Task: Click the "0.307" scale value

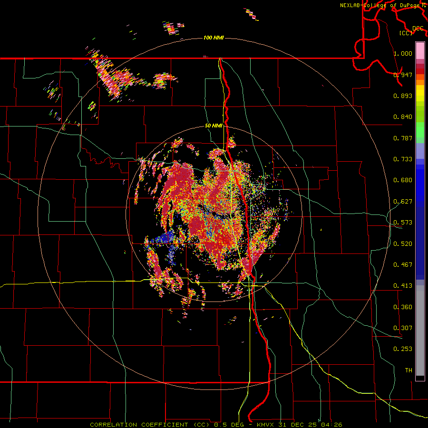Action: (403, 328)
